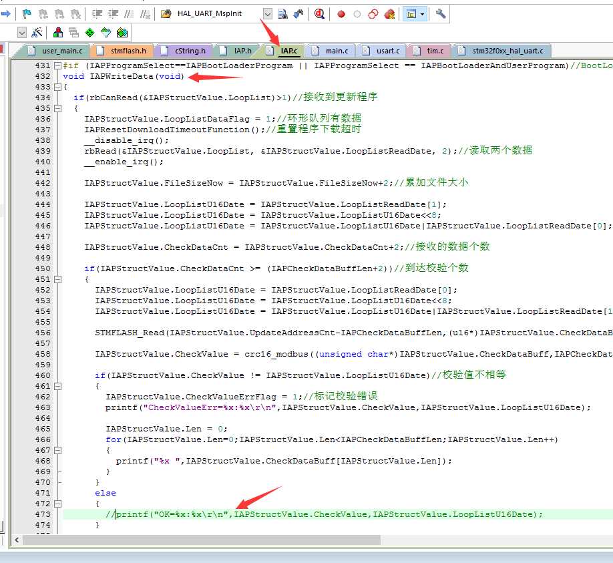Clear all bookmarks icon
Screen dimensions: 613x563
pos(75,14)
